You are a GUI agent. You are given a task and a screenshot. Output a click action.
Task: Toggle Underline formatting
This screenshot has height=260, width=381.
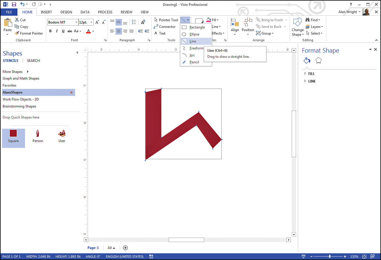63,31
